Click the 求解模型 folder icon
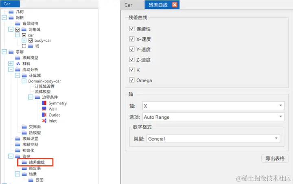This screenshot has height=184, width=293. 18,58
